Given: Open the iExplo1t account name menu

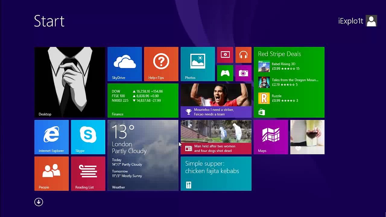Looking at the screenshot, I should coord(351,21).
